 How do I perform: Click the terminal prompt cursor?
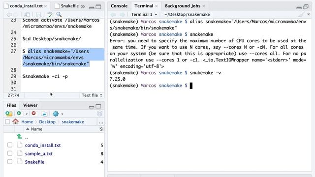(x=191, y=86)
